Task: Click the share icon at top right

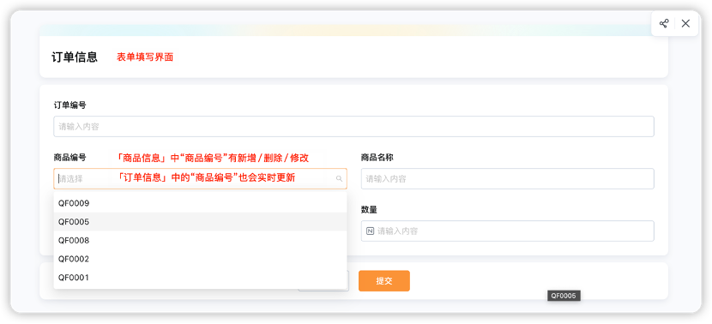Action: point(664,24)
